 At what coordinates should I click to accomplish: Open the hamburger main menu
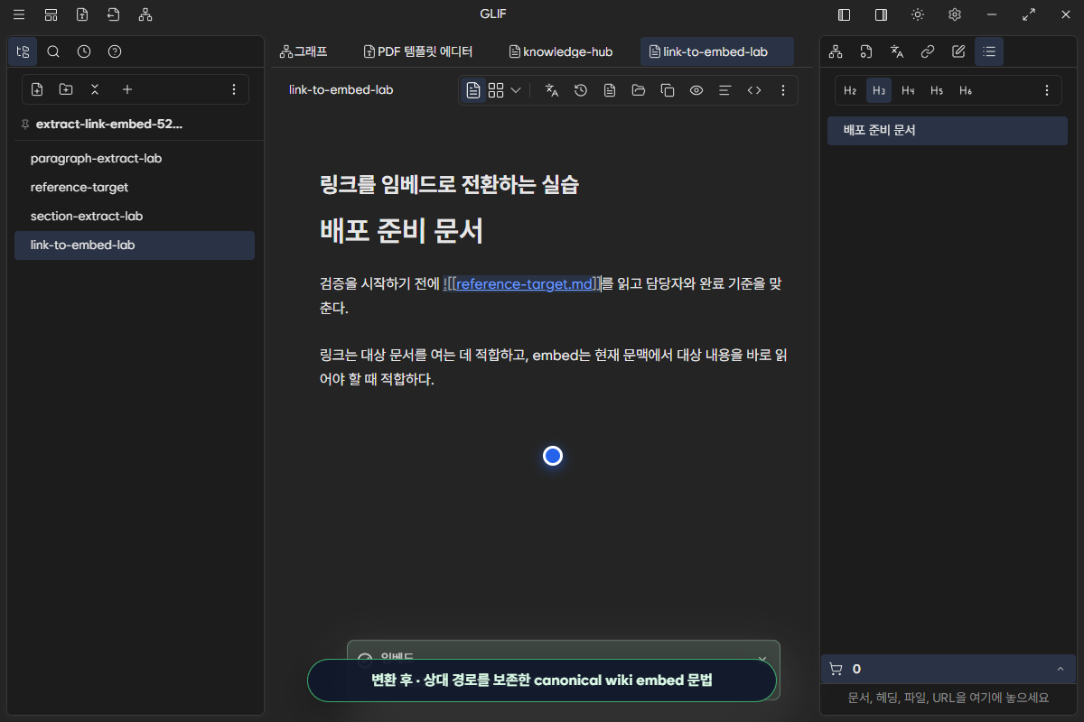pos(19,14)
